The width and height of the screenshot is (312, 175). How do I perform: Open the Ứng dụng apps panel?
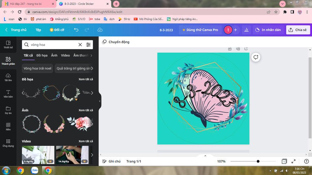point(8,143)
